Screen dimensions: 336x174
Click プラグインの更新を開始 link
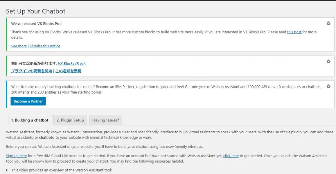pyautogui.click(x=31, y=71)
